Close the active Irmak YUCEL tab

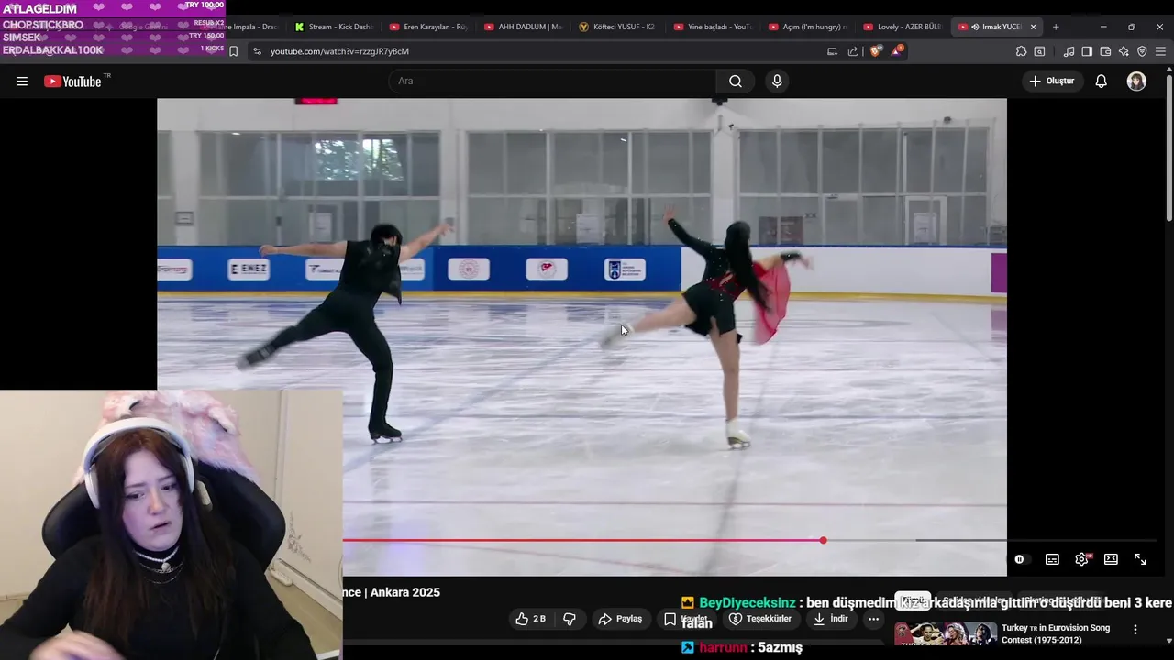tap(1033, 27)
